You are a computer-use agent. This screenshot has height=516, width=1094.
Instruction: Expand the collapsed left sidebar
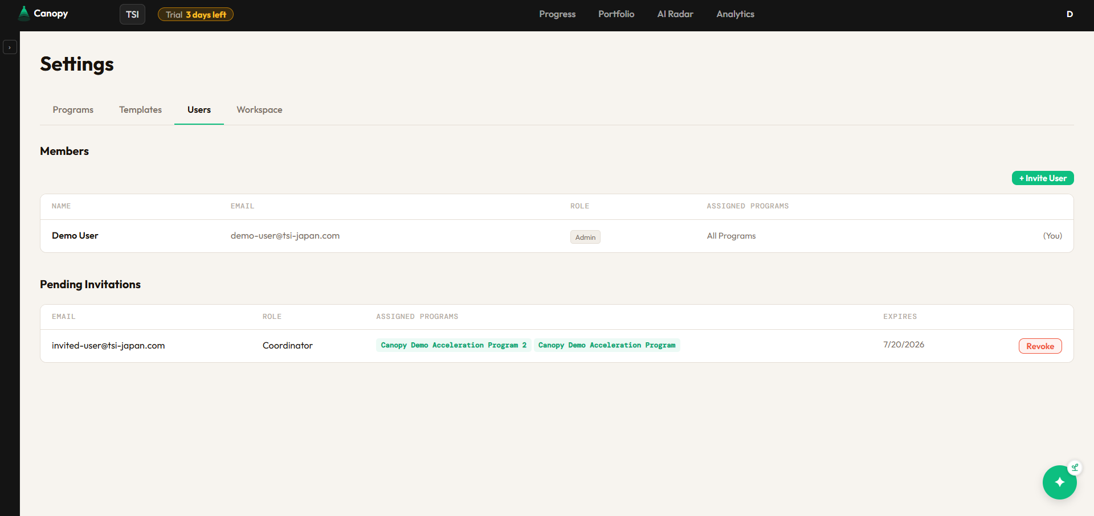pos(10,47)
